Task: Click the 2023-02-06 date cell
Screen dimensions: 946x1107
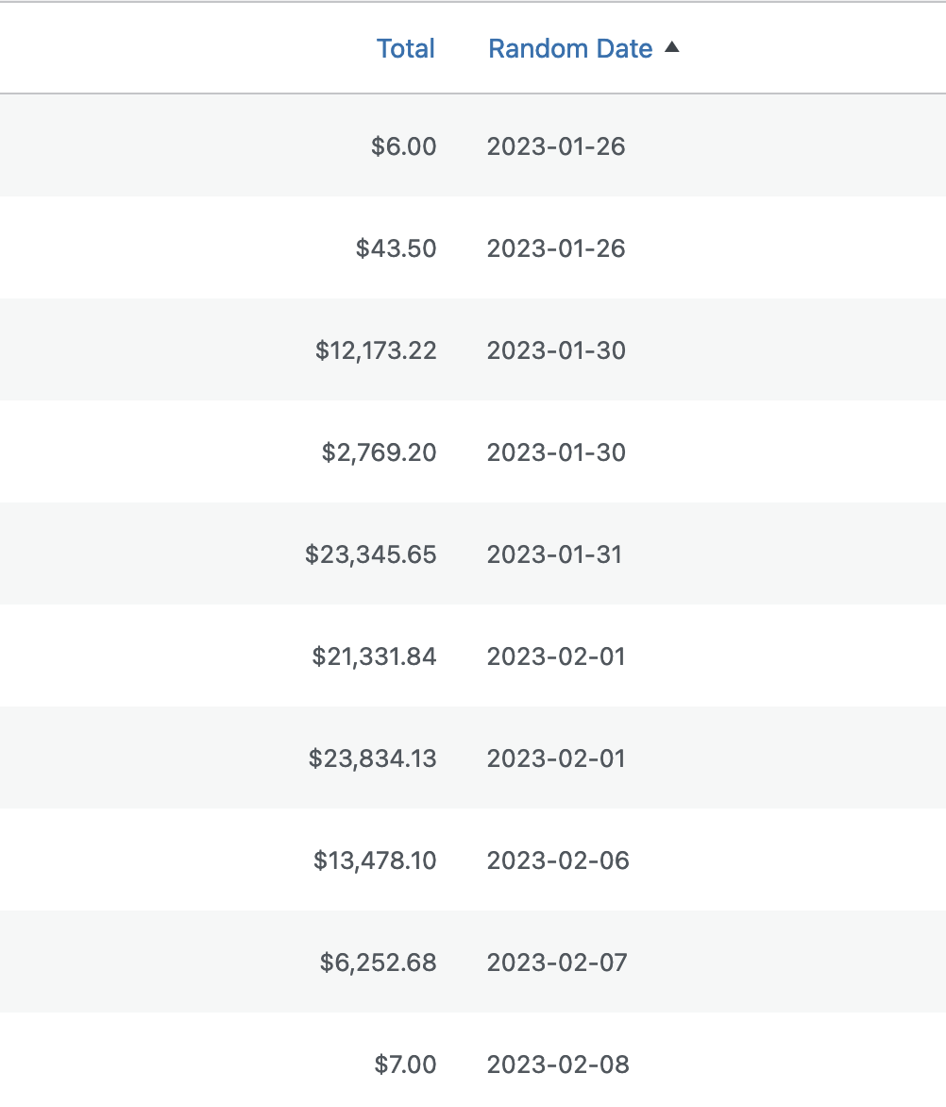Action: (557, 860)
